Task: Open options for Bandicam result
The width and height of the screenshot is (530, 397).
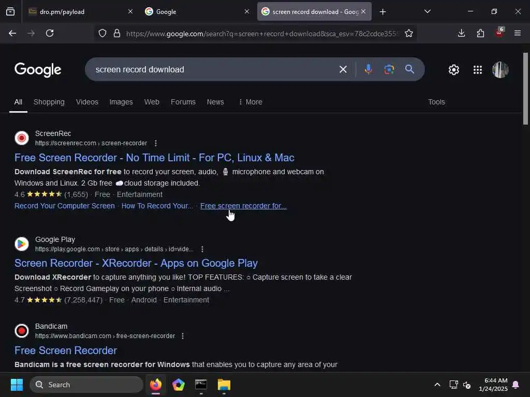Action: click(183, 336)
